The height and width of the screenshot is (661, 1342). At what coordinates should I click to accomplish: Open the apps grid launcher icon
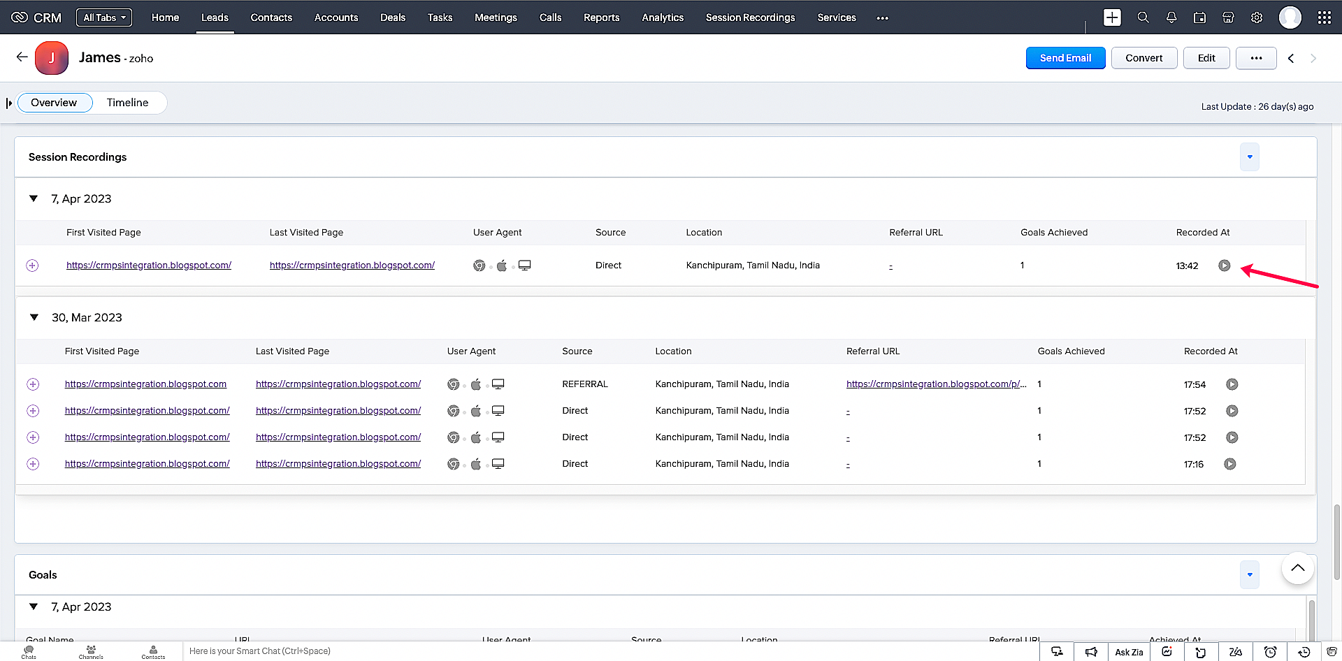click(x=1324, y=17)
